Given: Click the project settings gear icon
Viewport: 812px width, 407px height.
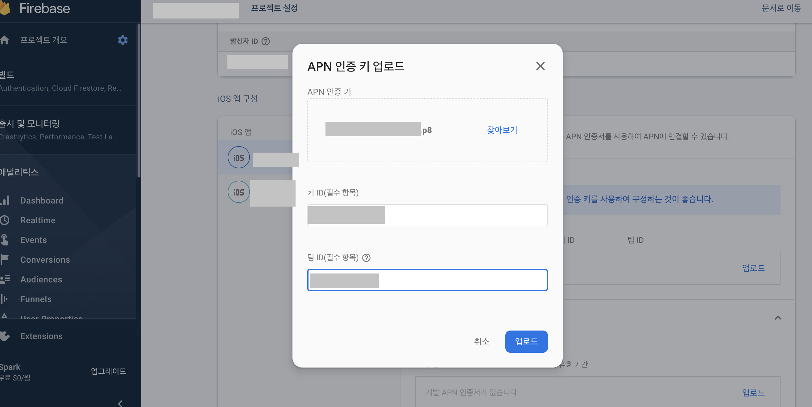Looking at the screenshot, I should coord(122,40).
